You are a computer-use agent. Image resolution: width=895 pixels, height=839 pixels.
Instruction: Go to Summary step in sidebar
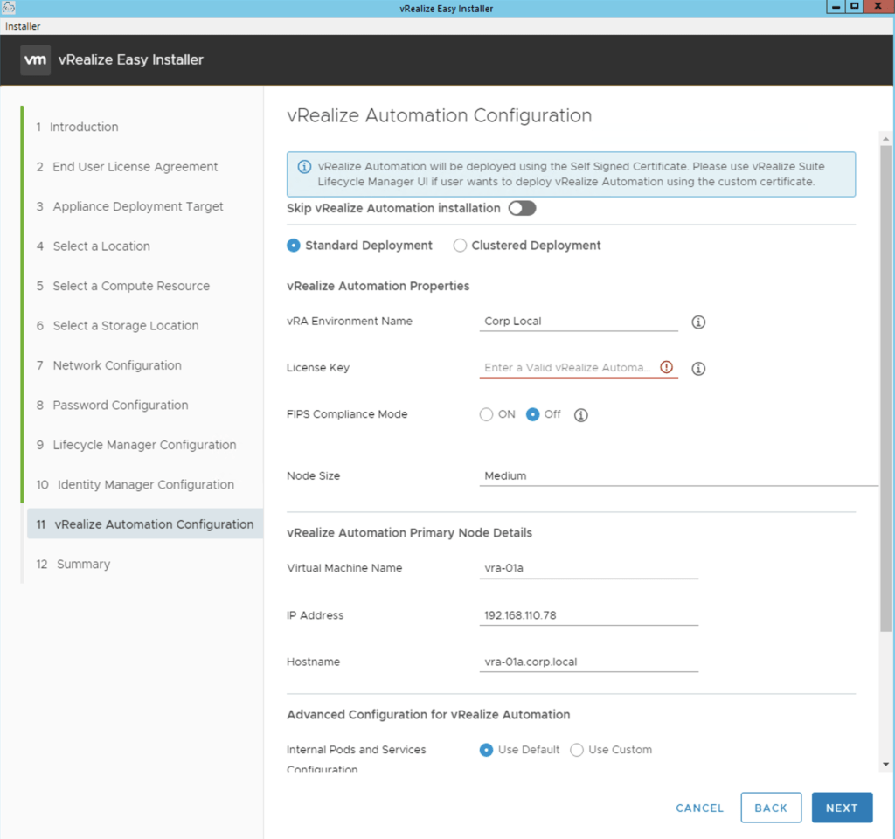coord(83,564)
